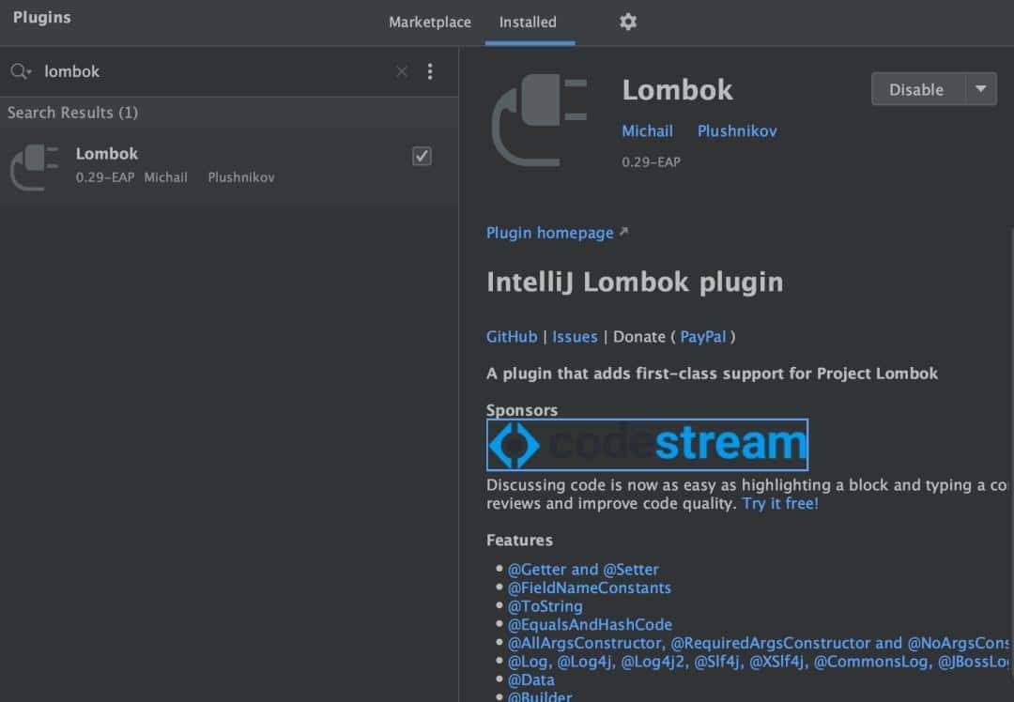Click the Search Results (1) header

(x=72, y=113)
